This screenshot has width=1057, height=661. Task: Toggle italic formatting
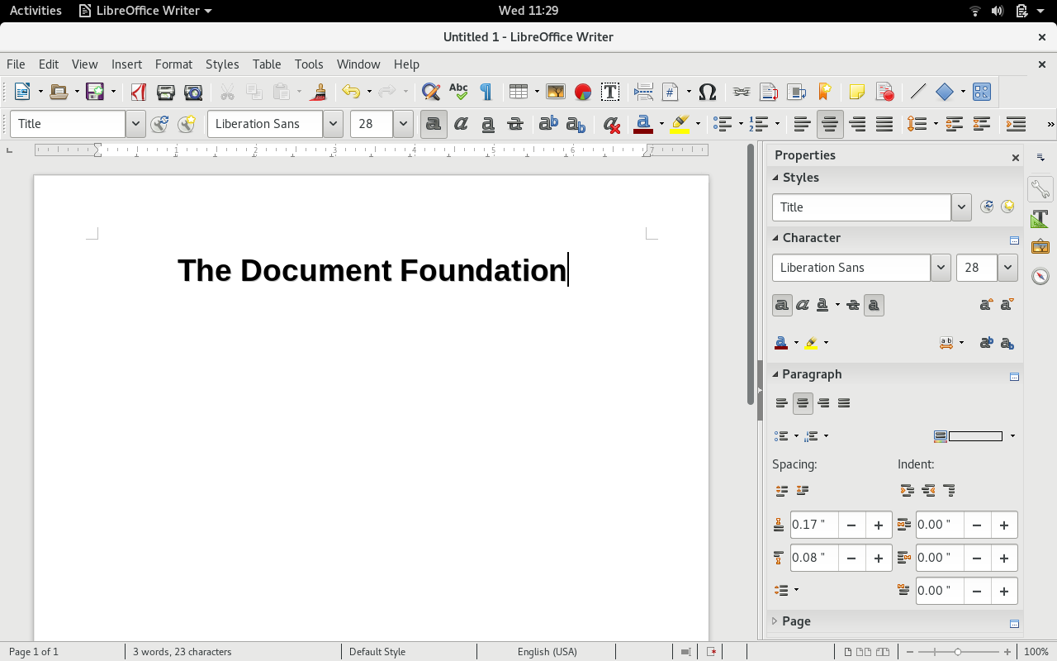point(461,124)
